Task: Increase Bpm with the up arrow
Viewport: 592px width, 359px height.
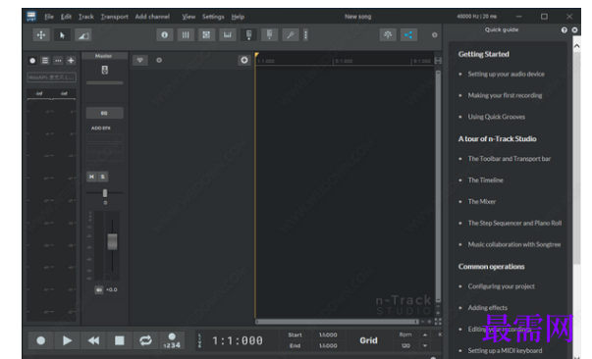Action: point(425,334)
